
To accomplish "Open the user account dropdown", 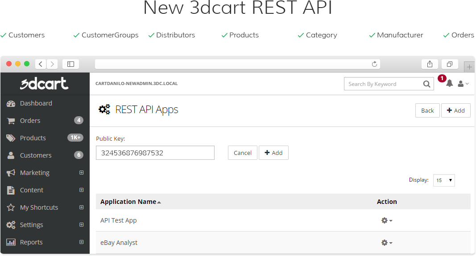I will [x=463, y=84].
